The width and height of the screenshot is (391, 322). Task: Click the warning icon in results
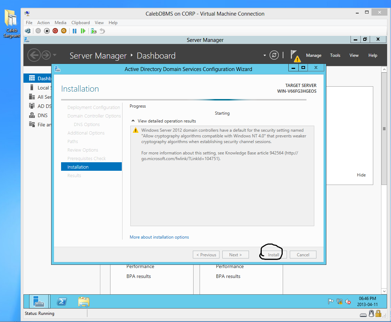point(135,130)
